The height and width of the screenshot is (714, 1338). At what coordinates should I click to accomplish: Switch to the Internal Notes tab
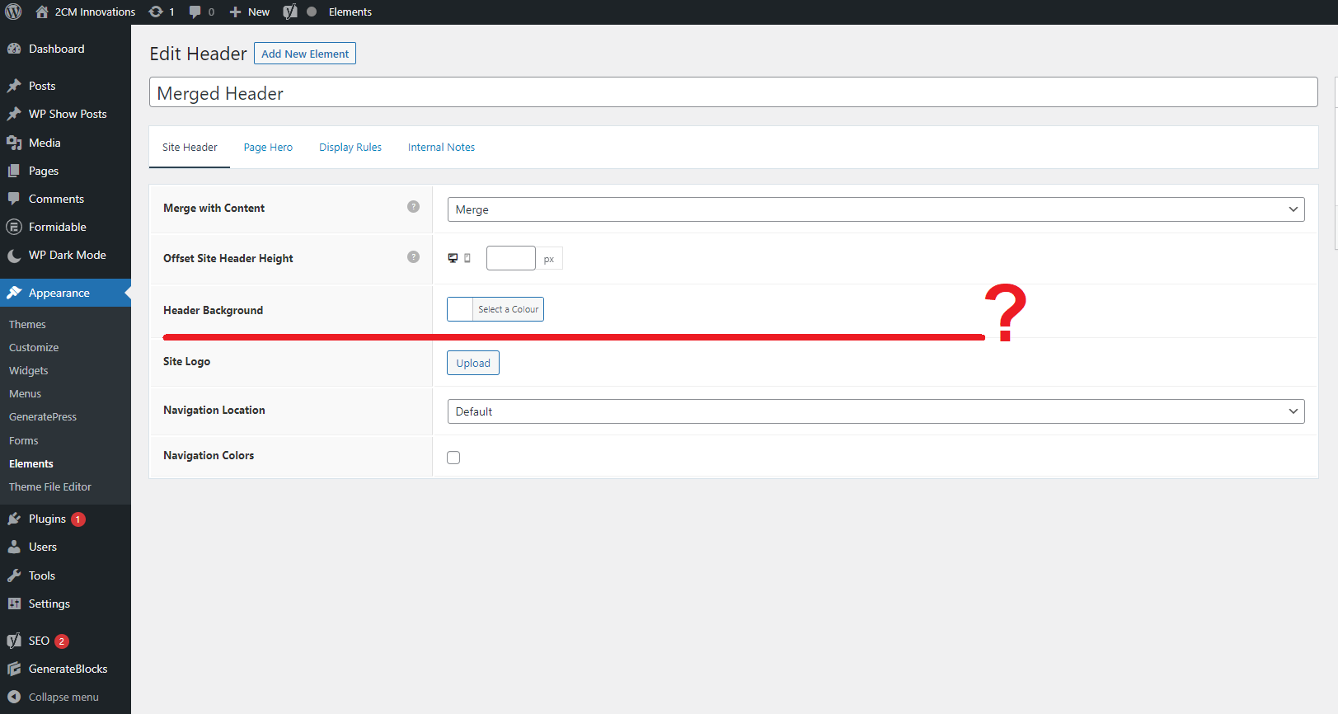(x=441, y=148)
